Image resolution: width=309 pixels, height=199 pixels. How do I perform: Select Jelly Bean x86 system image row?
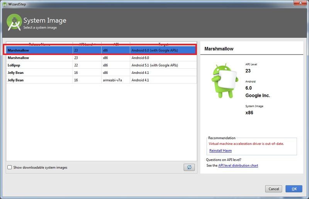(101, 73)
